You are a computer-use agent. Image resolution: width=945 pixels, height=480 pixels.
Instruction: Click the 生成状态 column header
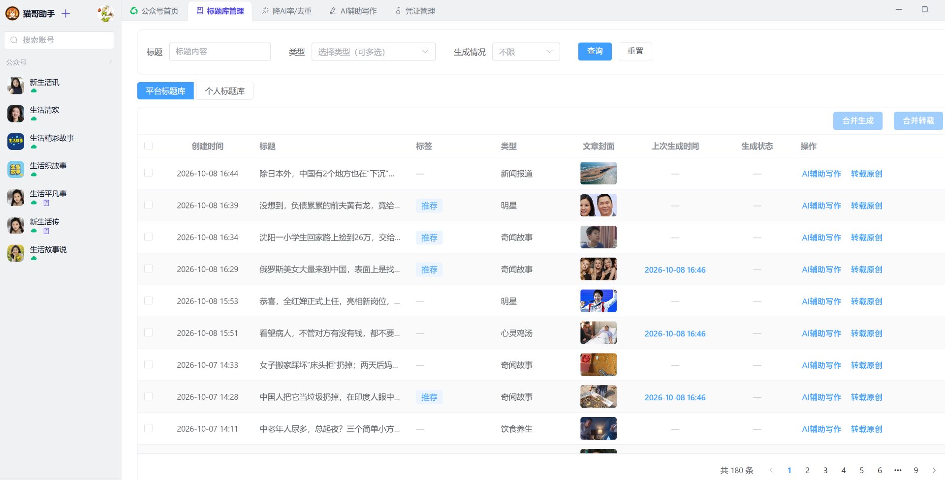tap(757, 146)
